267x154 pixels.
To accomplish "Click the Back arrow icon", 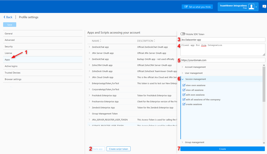I will 5,17.
